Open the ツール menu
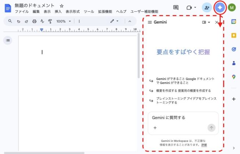 [89, 12]
